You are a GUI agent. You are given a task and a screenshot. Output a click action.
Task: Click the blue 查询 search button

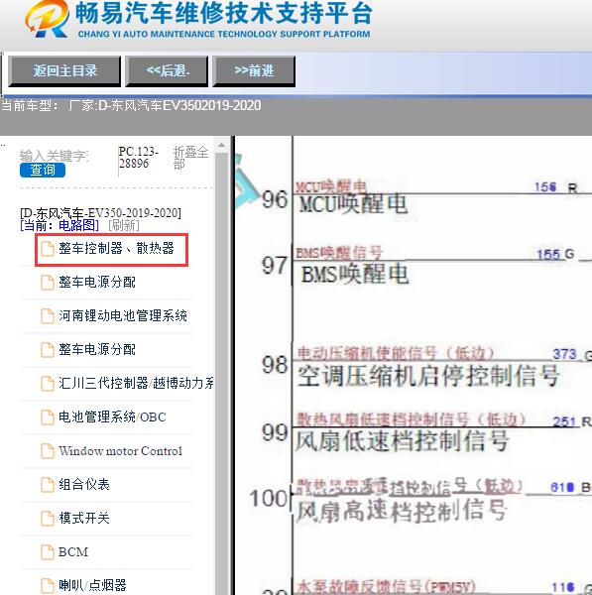coord(43,170)
